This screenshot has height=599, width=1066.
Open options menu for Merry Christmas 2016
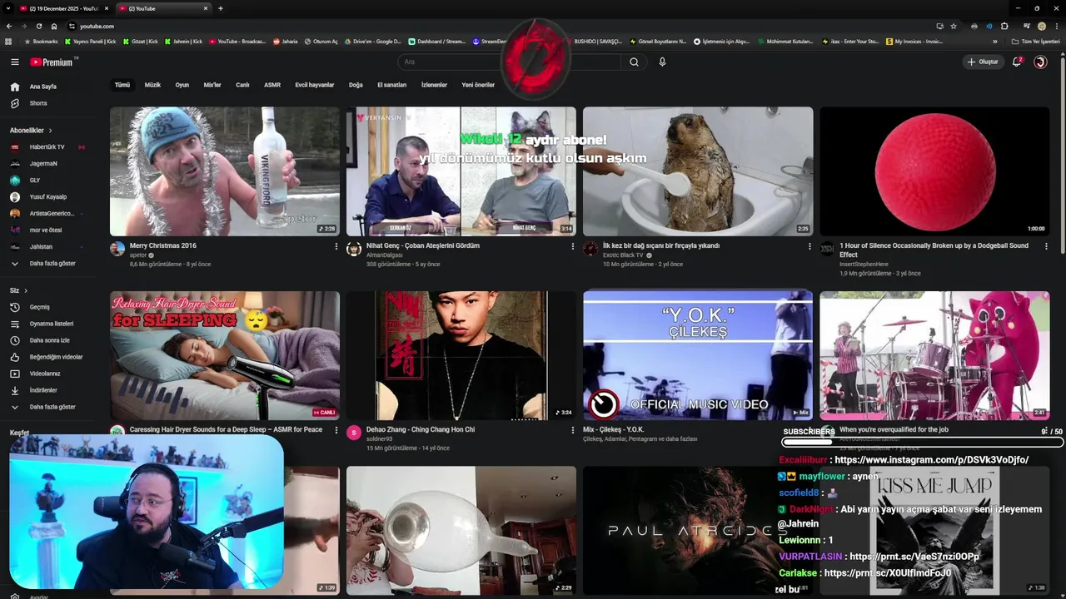coord(336,246)
